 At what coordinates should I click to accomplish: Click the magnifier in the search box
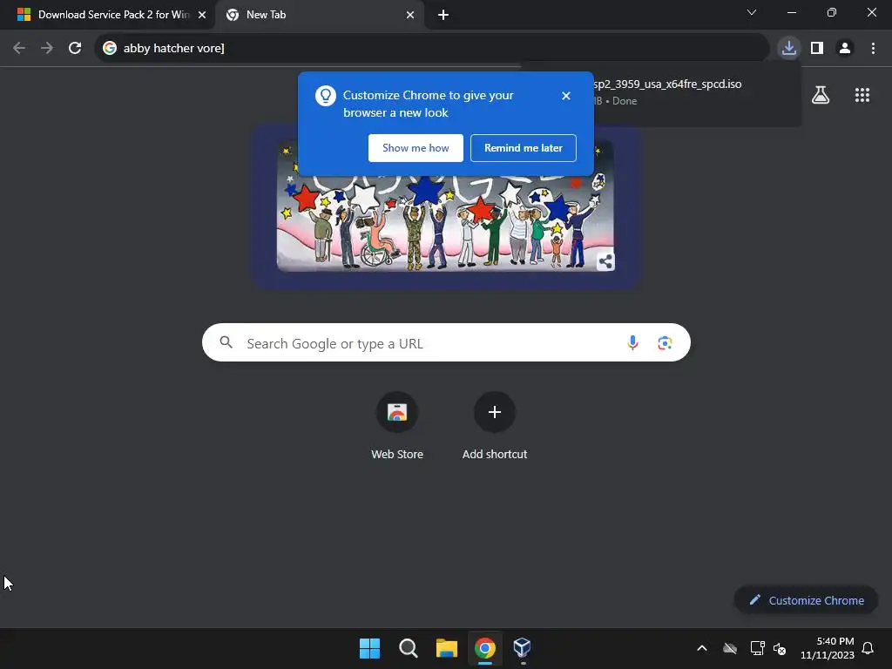pos(226,341)
